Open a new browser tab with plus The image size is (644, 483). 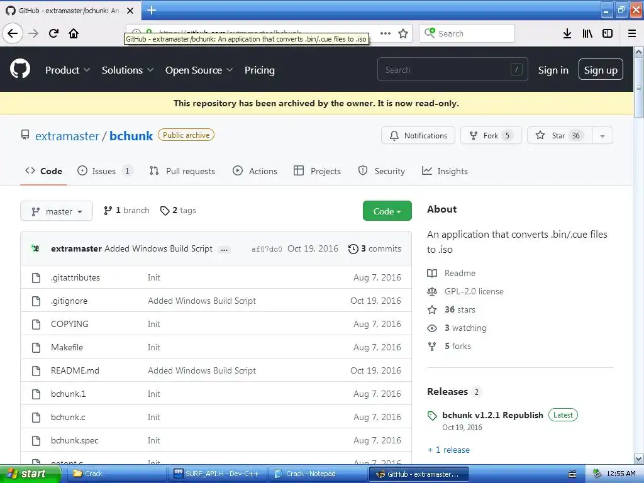pyautogui.click(x=152, y=10)
